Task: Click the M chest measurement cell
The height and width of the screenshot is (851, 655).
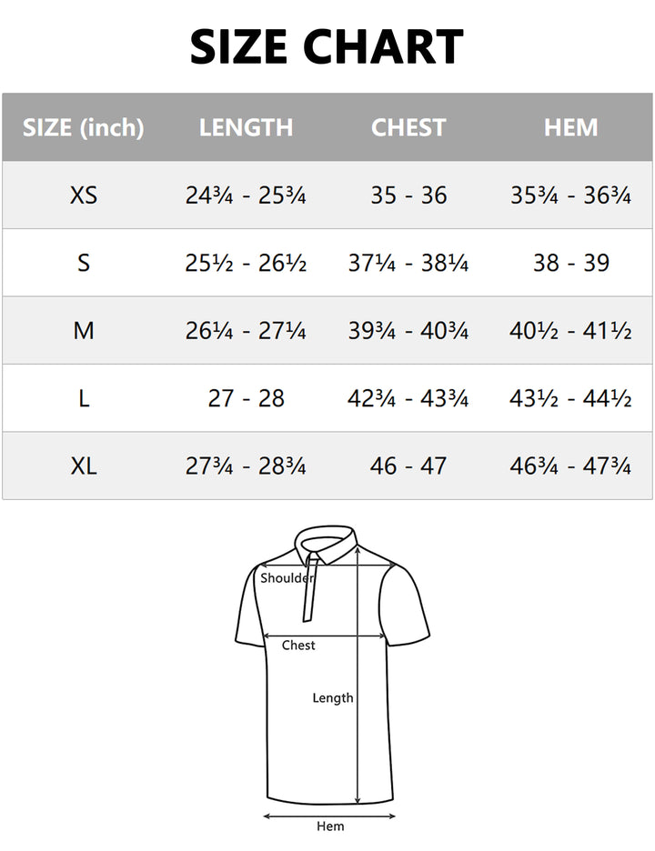Action: tap(408, 330)
